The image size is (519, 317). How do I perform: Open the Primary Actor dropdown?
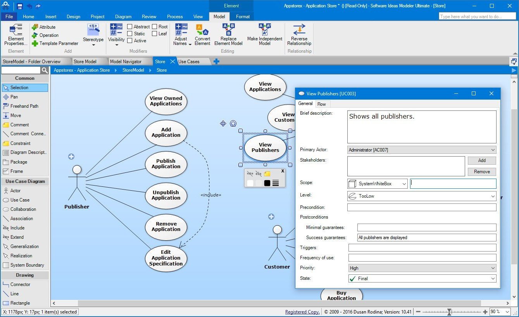493,150
